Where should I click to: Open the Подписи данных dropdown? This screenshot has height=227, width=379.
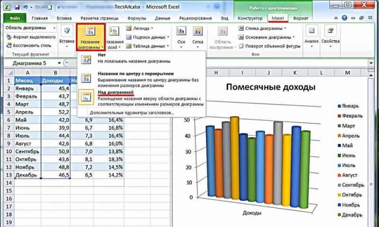(168, 37)
